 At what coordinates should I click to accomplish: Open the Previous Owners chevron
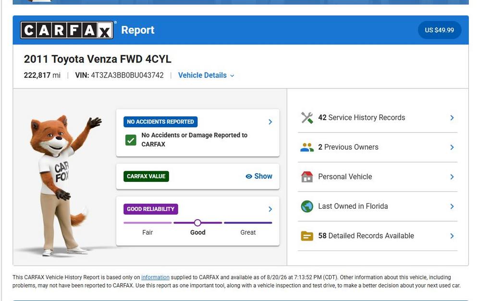tap(452, 147)
